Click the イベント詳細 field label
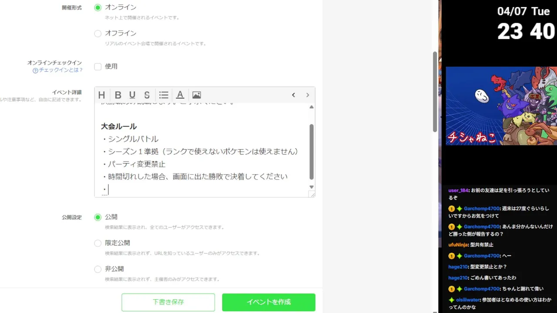Image resolution: width=557 pixels, height=313 pixels. click(67, 92)
